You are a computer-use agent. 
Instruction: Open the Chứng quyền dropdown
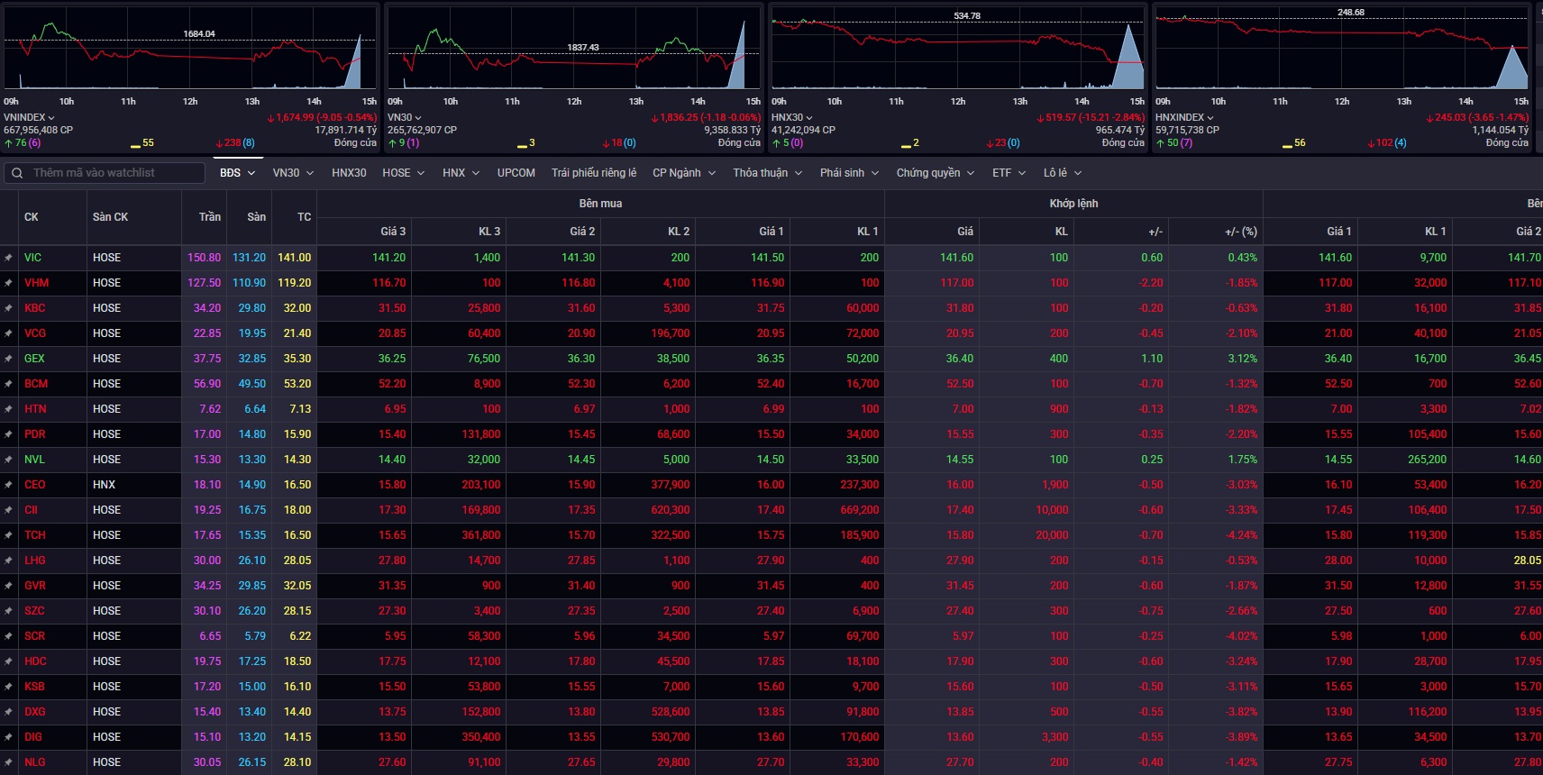(x=935, y=173)
